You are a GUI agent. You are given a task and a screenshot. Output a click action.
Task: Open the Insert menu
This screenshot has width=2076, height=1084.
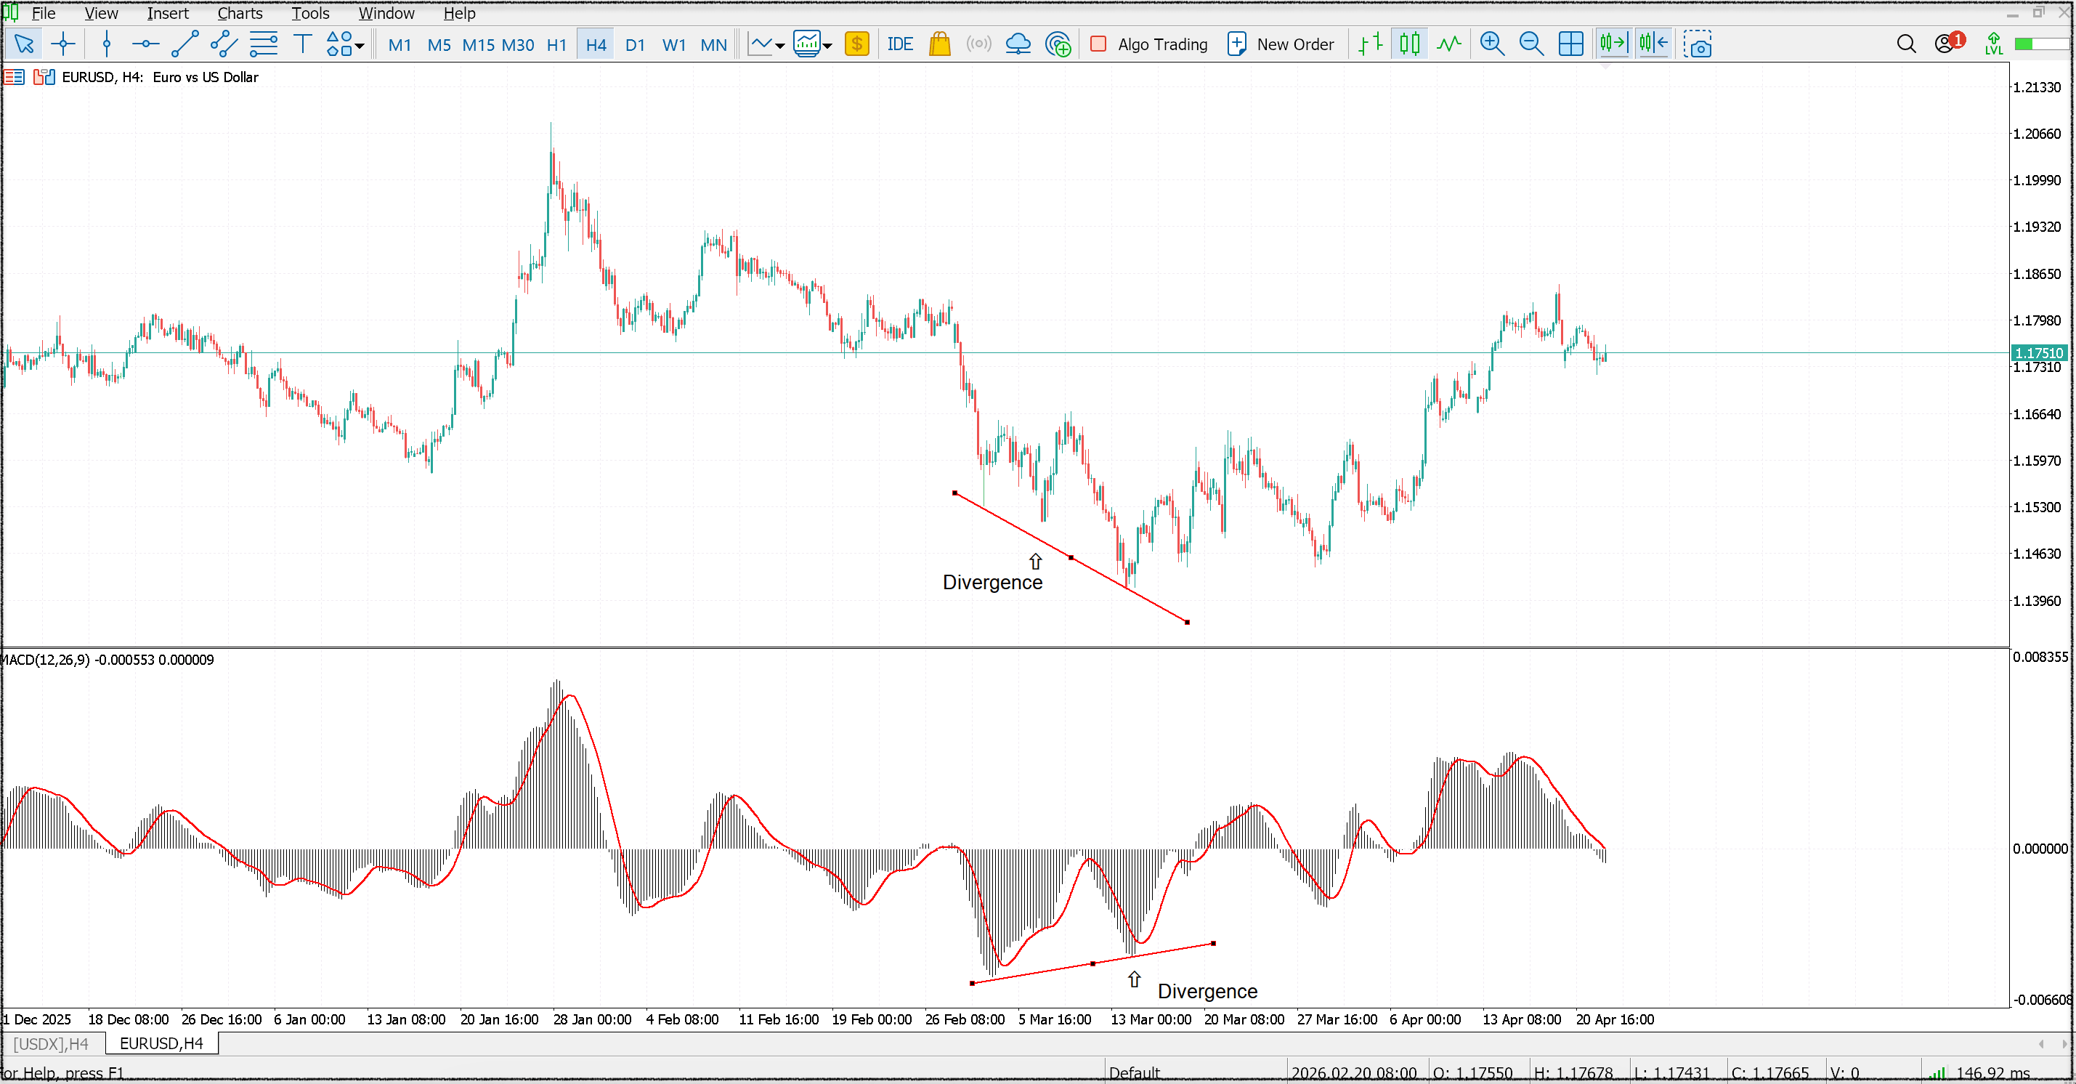(x=168, y=14)
